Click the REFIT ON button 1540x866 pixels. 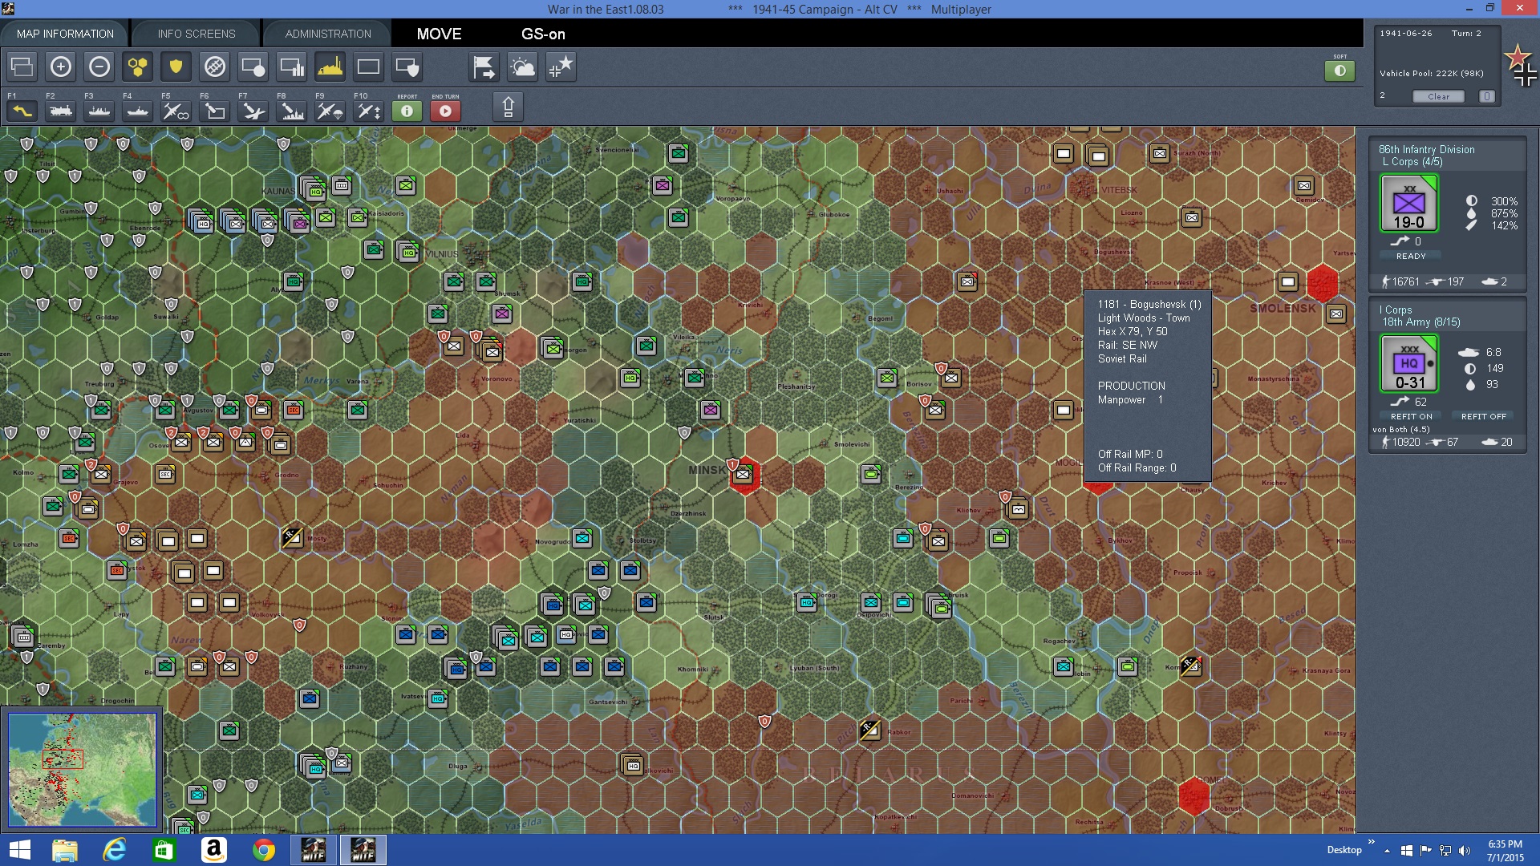(x=1411, y=416)
